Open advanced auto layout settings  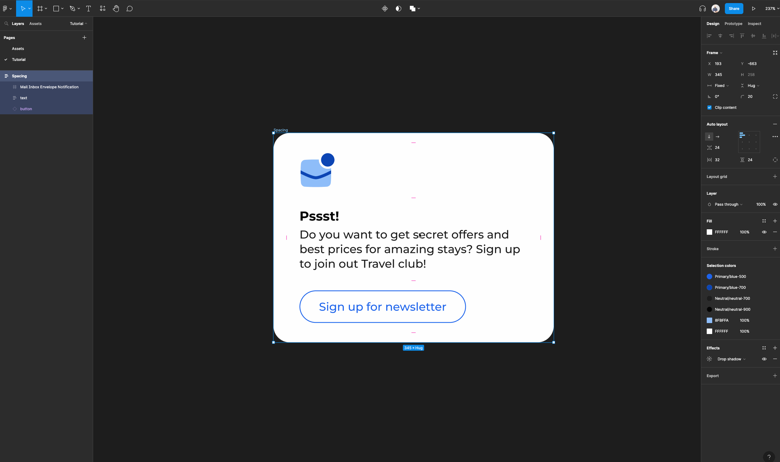click(775, 137)
